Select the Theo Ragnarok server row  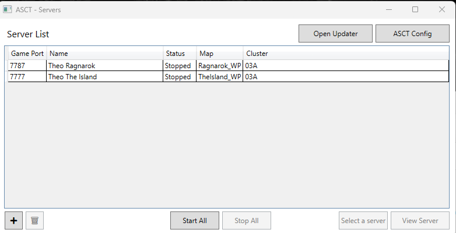[228, 66]
